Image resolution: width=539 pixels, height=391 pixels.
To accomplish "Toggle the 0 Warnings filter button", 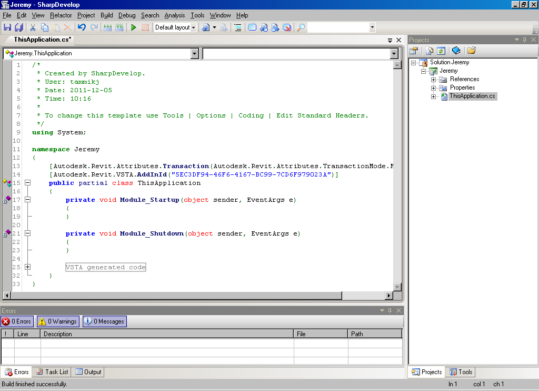I will click(58, 321).
